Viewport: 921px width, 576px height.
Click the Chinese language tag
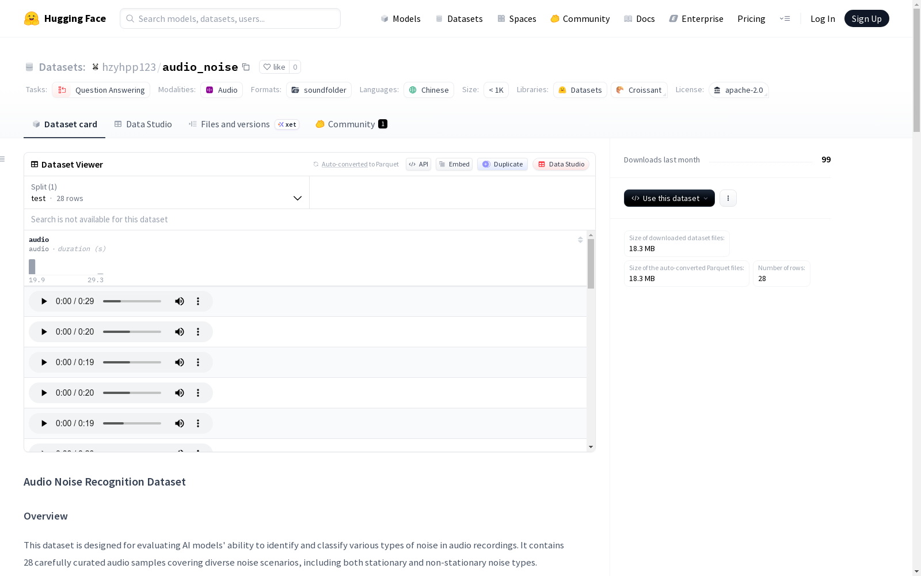click(429, 90)
